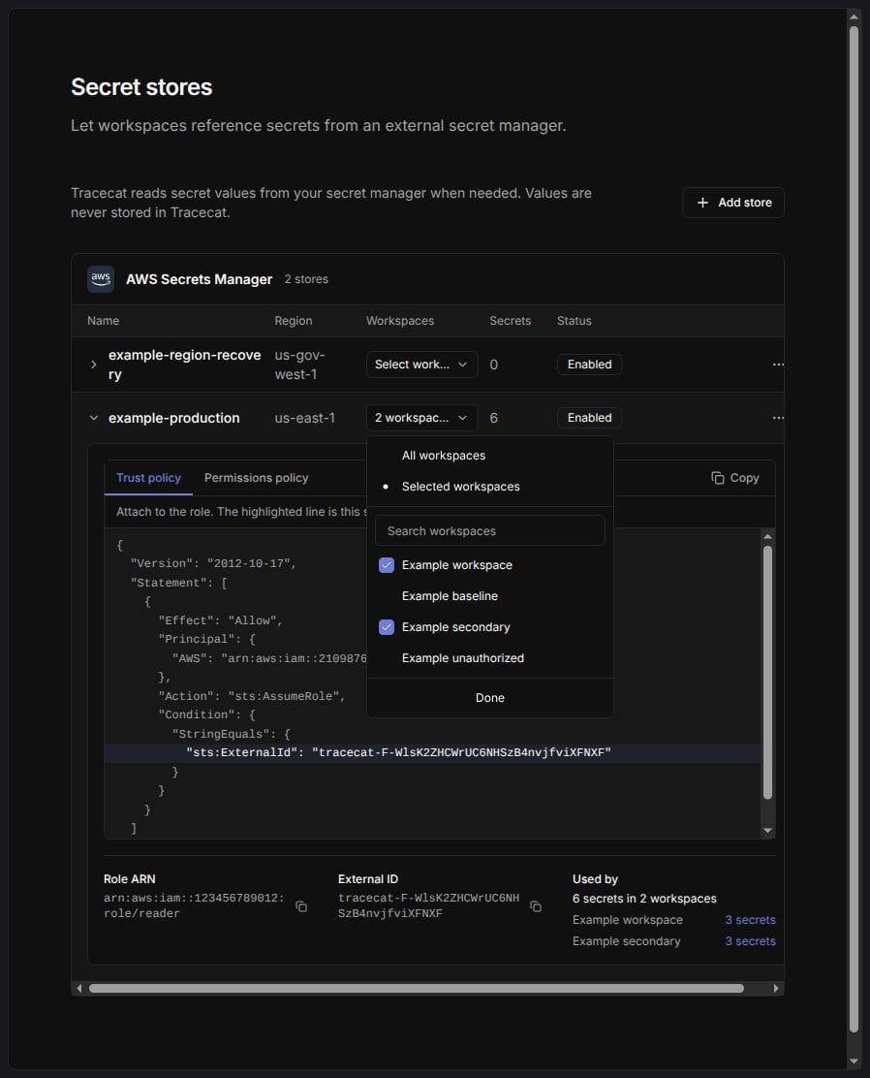Image resolution: width=870 pixels, height=1078 pixels.
Task: Click the Region column header
Action: [294, 321]
